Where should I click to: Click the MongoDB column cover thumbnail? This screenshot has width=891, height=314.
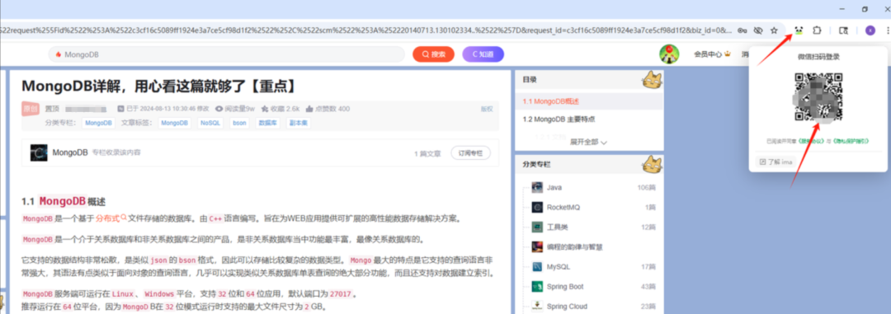39,152
